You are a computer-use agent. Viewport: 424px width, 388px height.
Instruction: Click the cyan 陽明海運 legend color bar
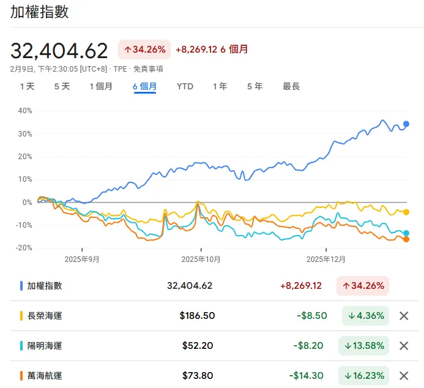click(21, 346)
